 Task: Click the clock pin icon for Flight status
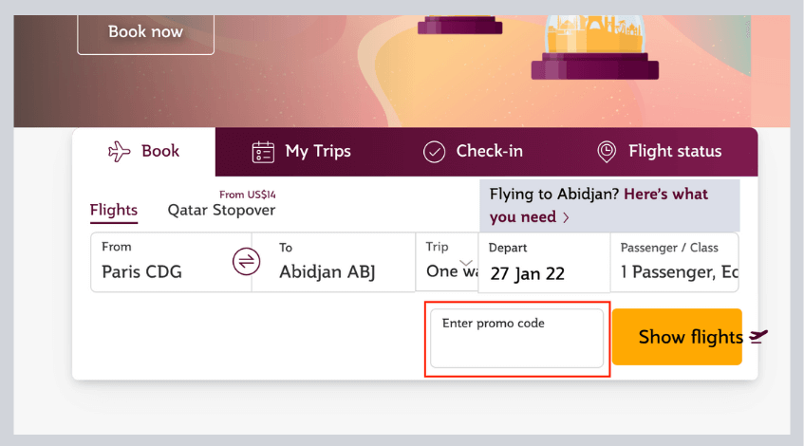607,152
